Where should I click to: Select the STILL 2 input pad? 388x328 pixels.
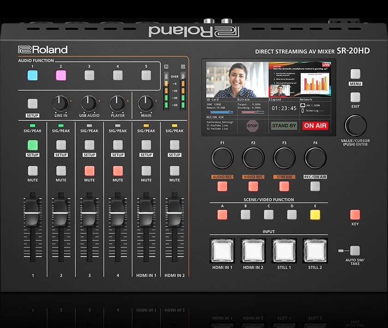(x=315, y=251)
